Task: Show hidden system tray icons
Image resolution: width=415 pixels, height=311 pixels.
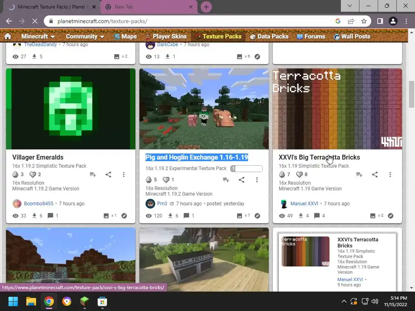Action: tap(344, 301)
